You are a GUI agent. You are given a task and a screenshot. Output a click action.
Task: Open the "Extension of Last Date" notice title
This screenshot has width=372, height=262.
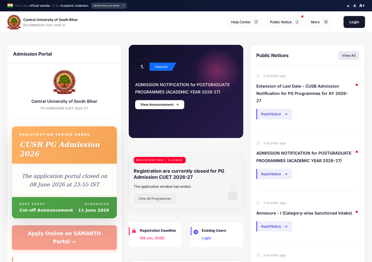302,93
